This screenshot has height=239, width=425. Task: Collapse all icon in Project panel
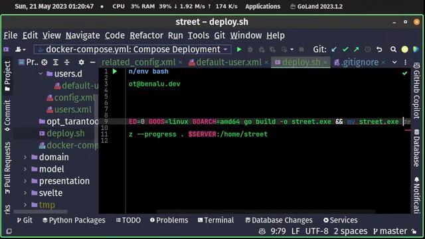point(66,62)
